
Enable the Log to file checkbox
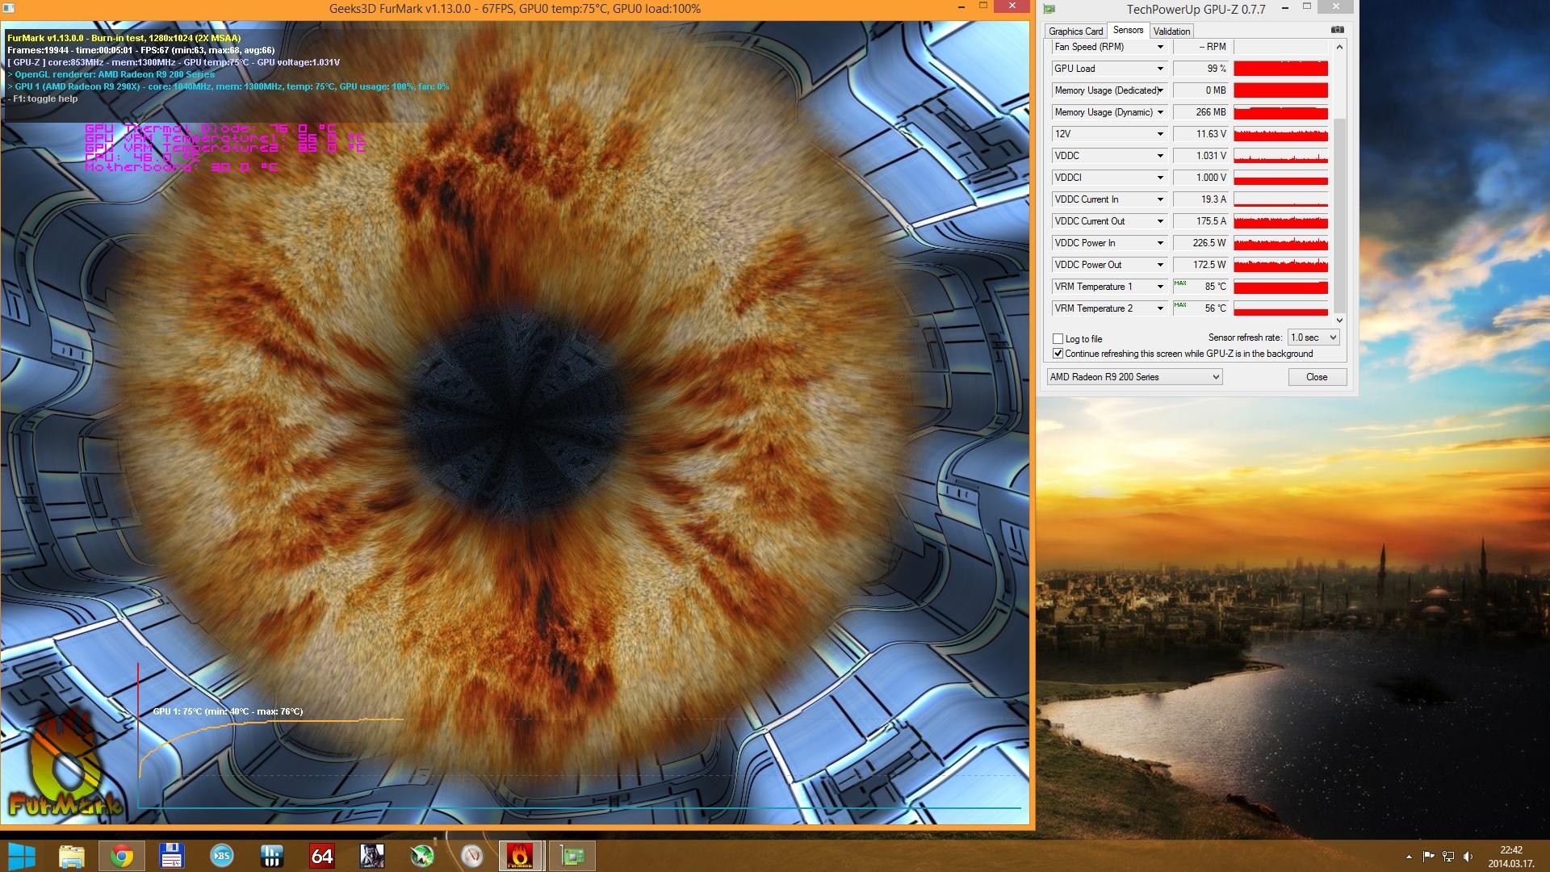[x=1058, y=339]
